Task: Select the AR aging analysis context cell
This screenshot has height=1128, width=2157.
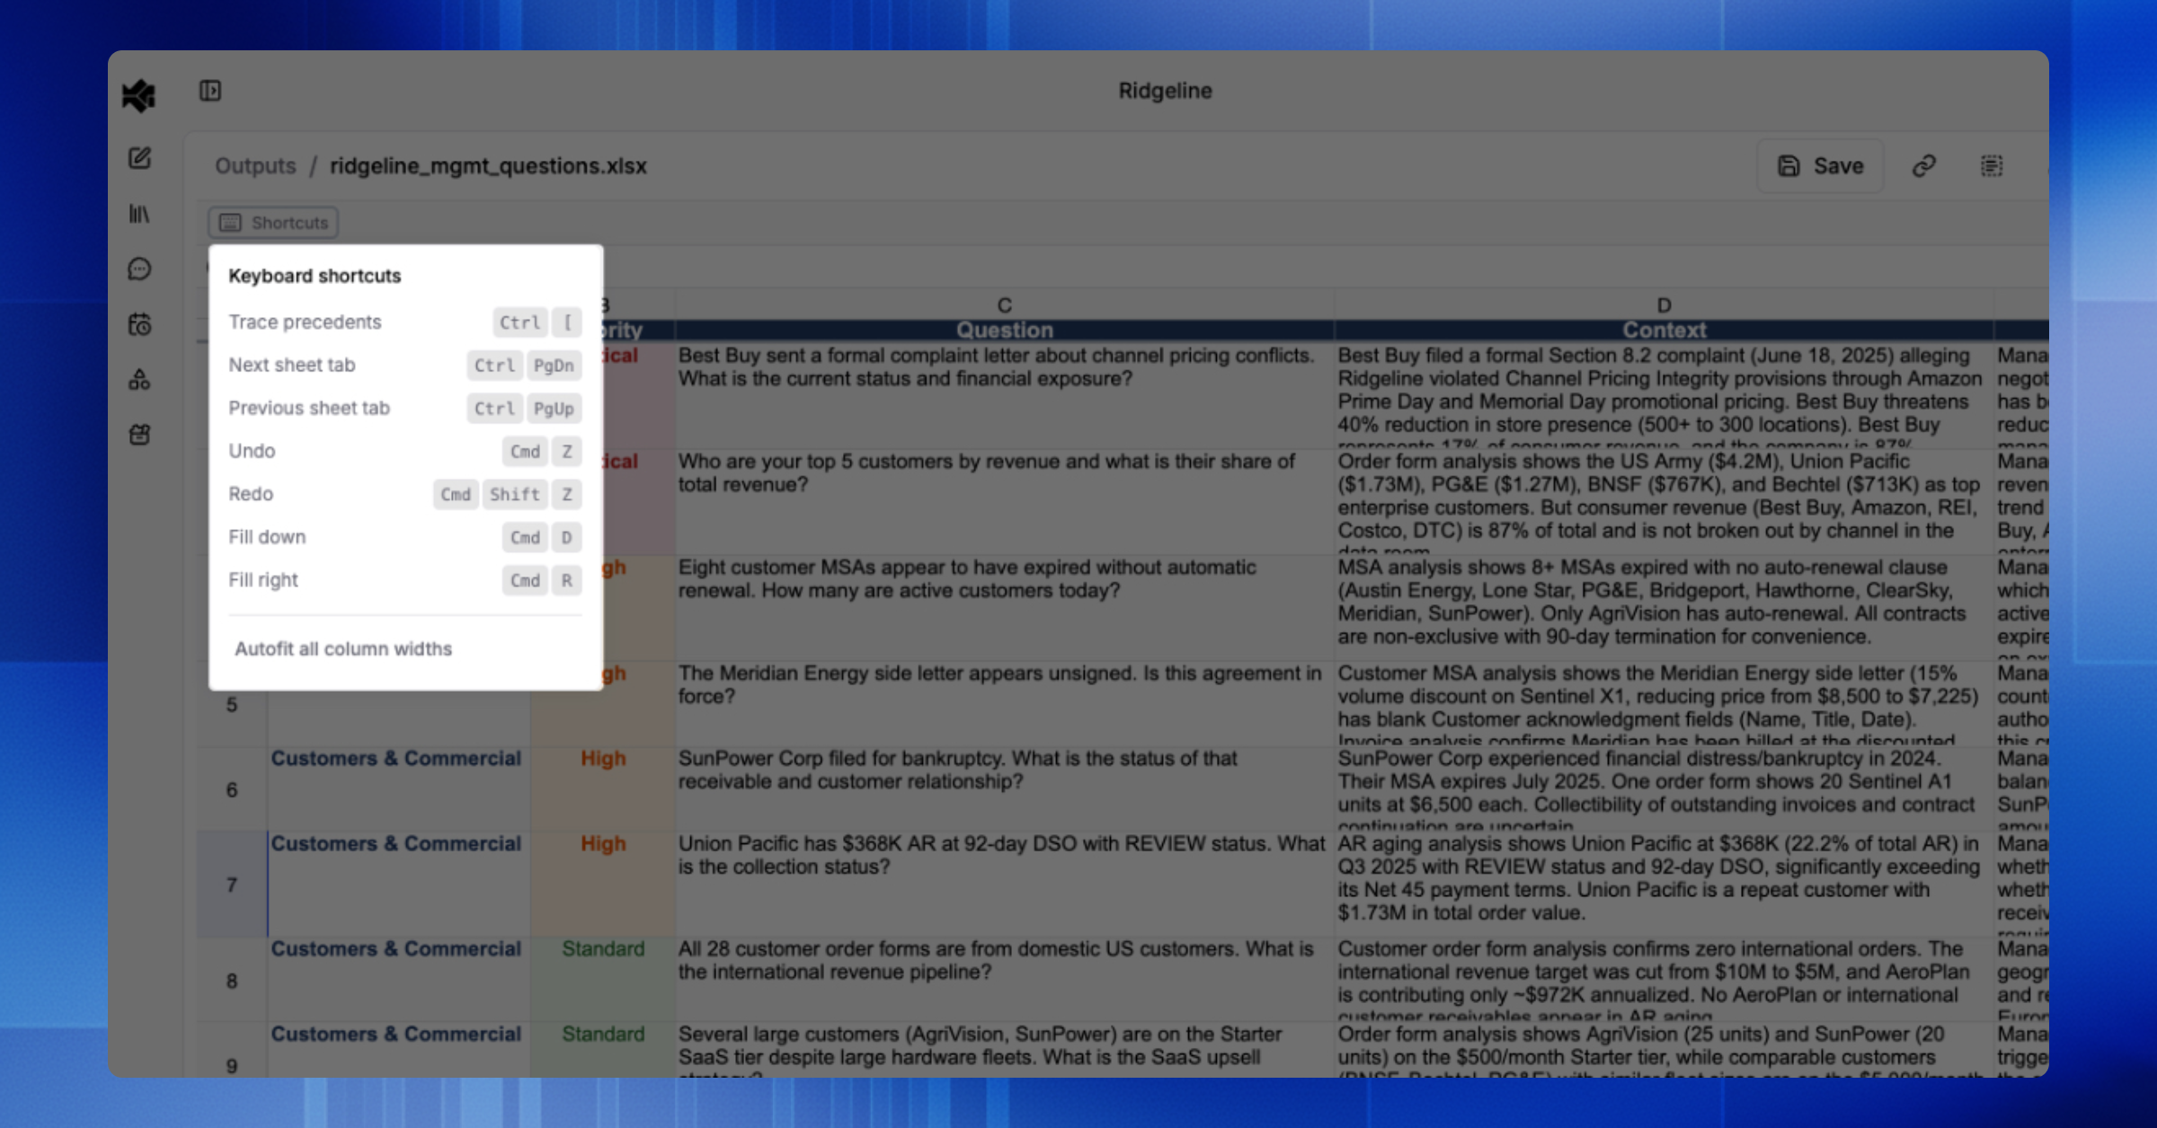Action: [1664, 886]
